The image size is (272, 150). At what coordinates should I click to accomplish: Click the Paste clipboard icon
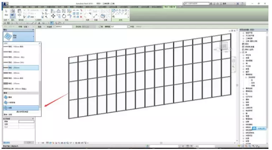point(19,11)
